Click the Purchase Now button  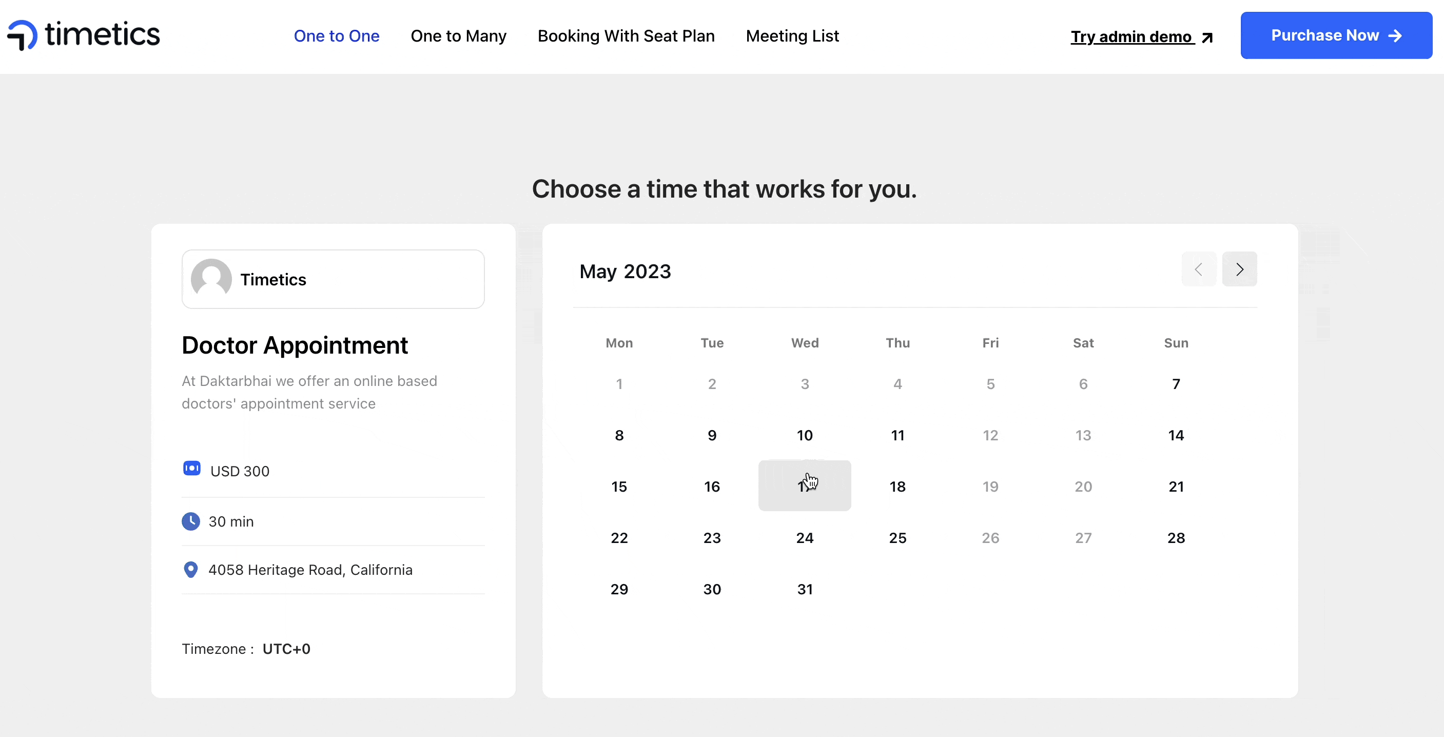click(x=1336, y=35)
